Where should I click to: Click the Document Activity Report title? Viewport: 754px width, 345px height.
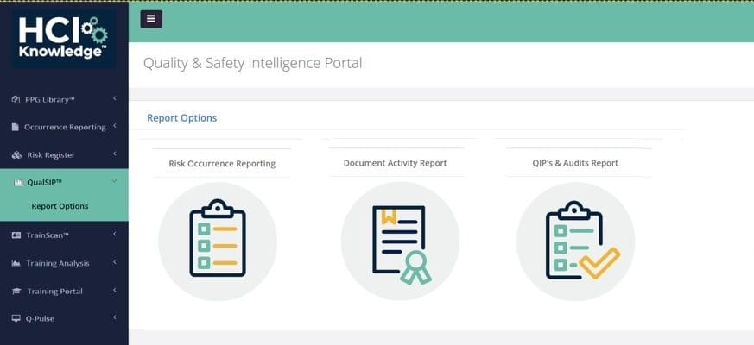click(396, 163)
